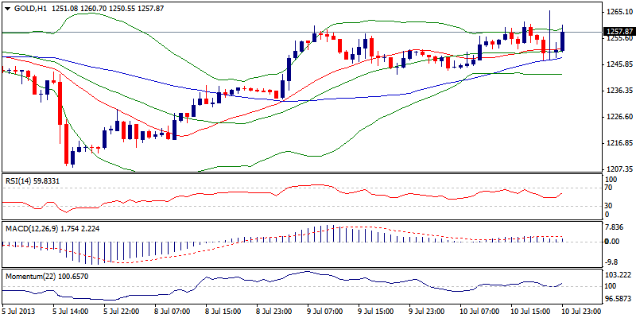Select the 1236.35 price level on axis
This screenshot has width=636, height=318.
pos(617,91)
